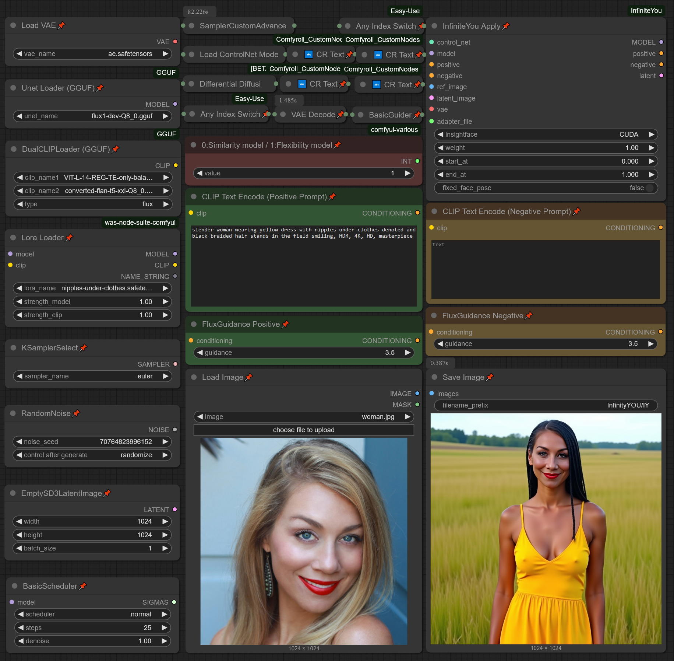Click the pin icon on RandomNoise node
The image size is (674, 661).
76,413
